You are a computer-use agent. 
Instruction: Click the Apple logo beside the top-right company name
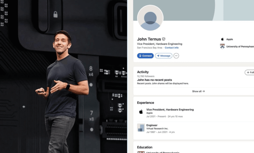click(x=222, y=39)
